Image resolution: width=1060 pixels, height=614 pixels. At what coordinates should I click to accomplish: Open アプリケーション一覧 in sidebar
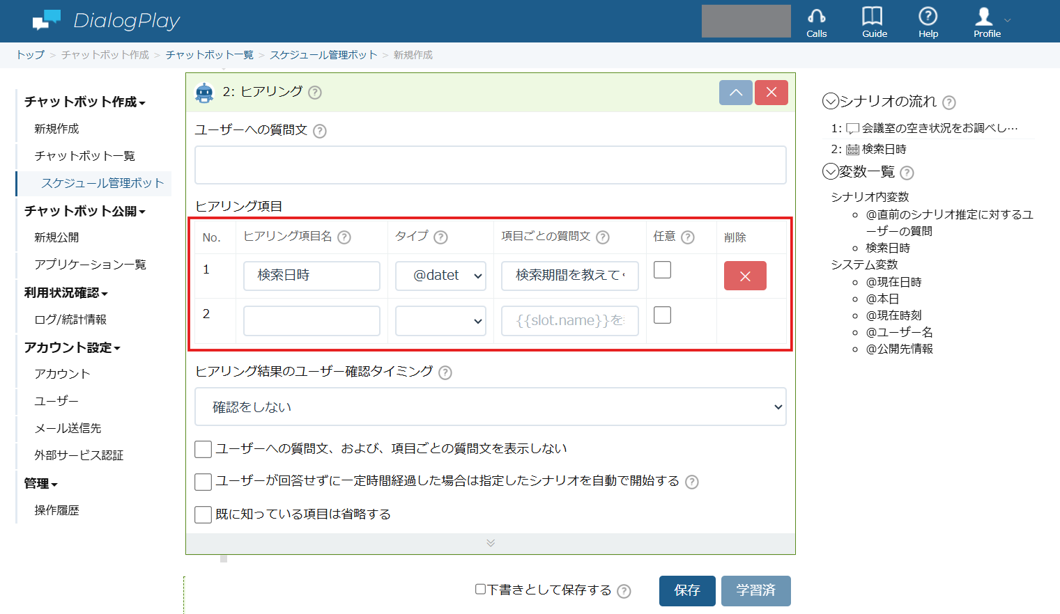pyautogui.click(x=91, y=265)
